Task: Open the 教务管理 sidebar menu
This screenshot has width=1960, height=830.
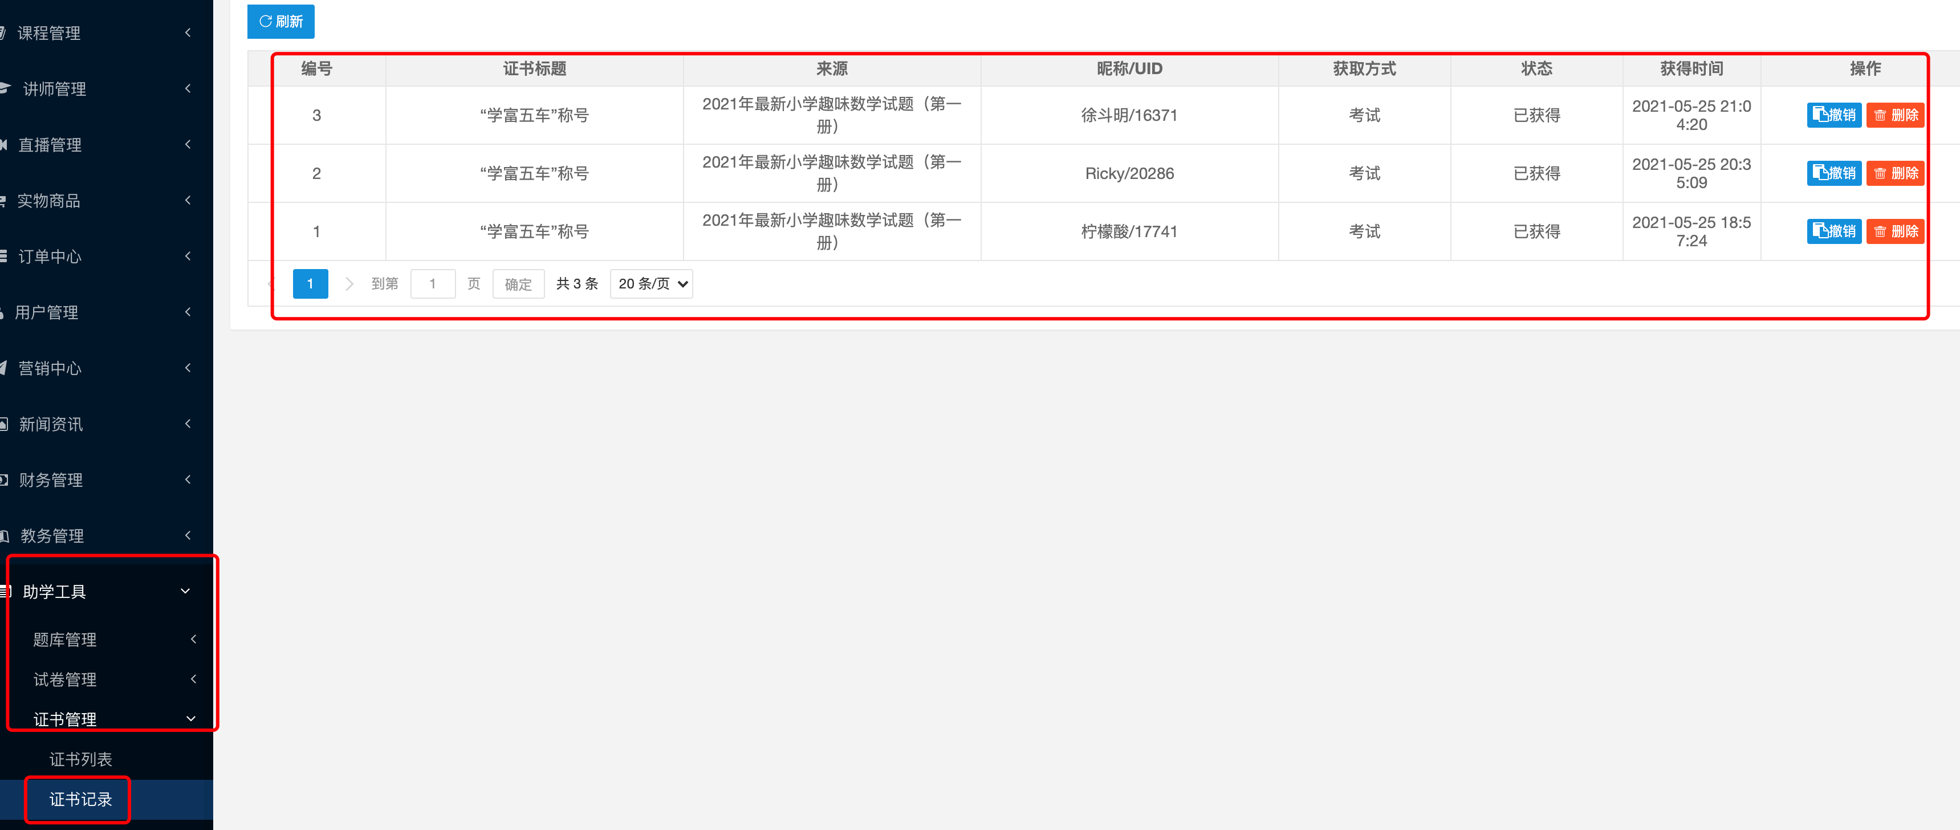Action: tap(107, 536)
